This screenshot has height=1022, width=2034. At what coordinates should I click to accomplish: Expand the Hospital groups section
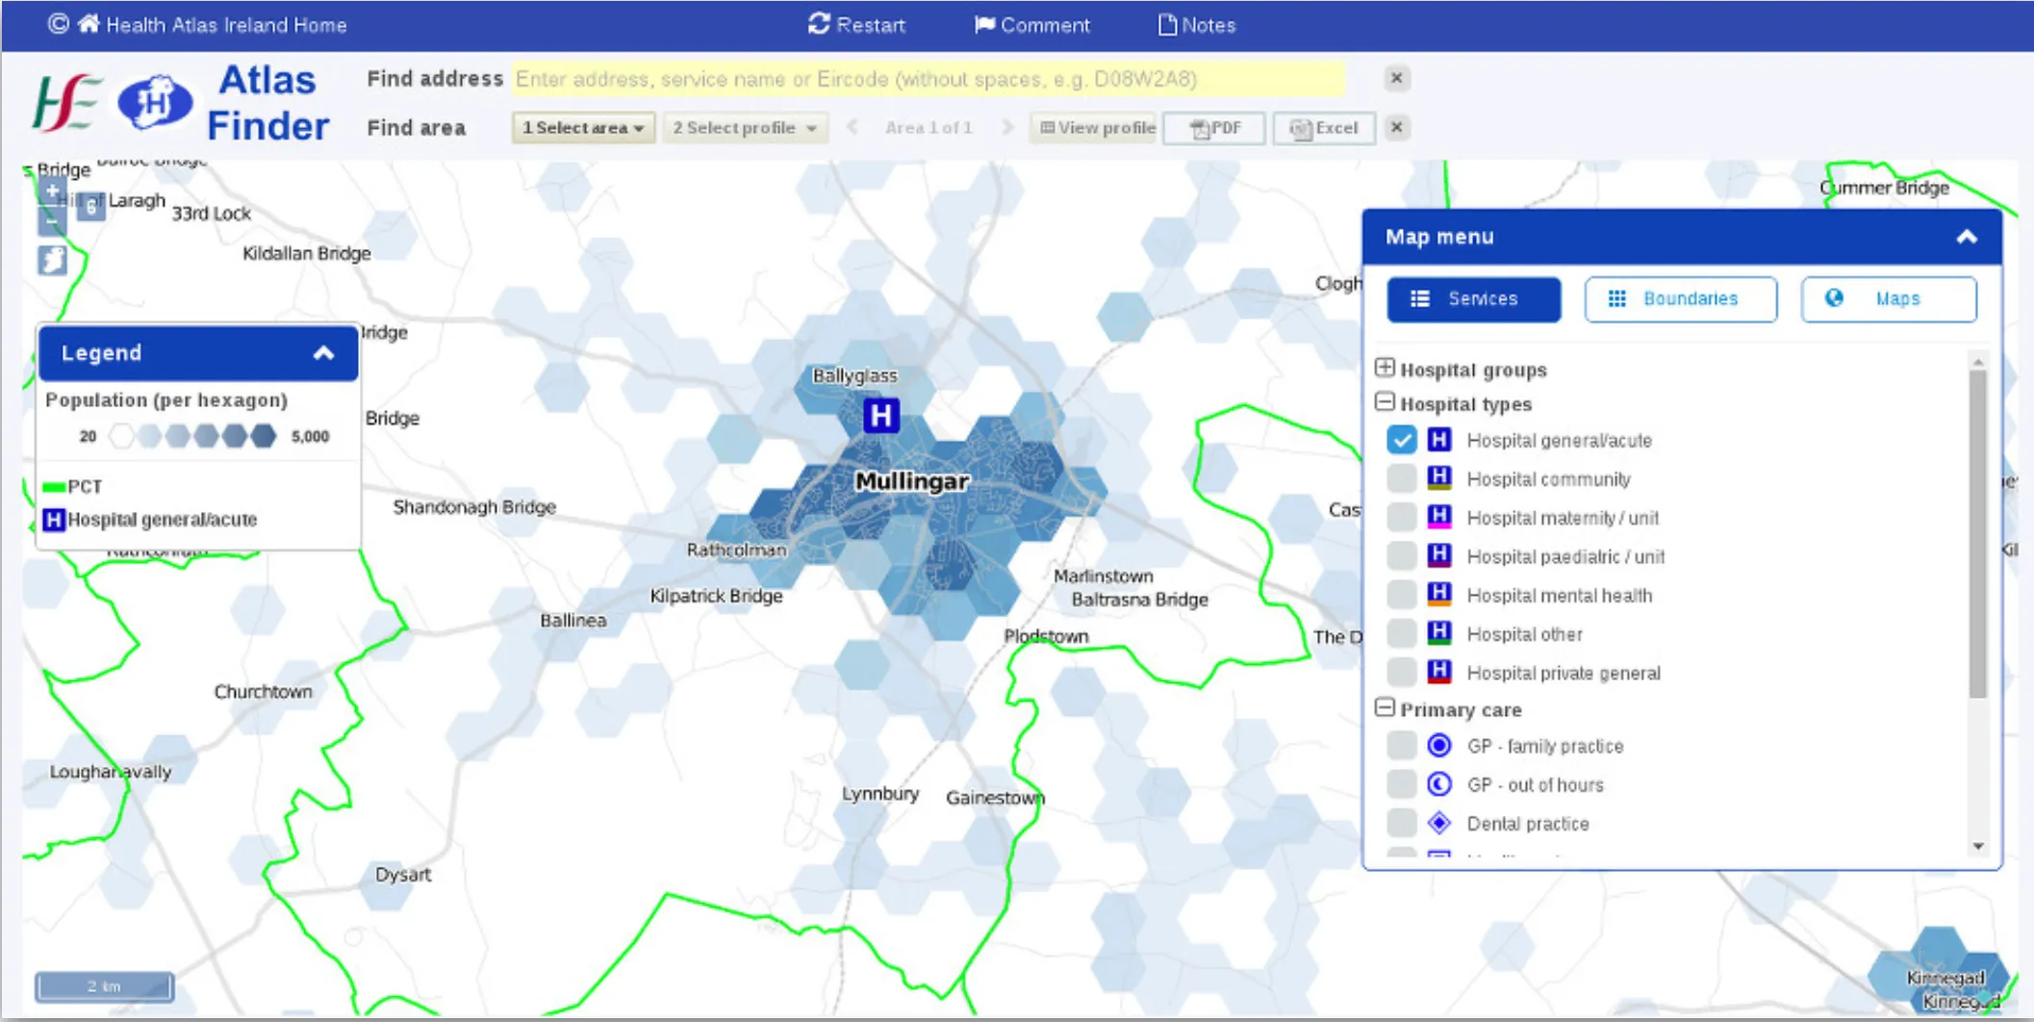(1385, 368)
